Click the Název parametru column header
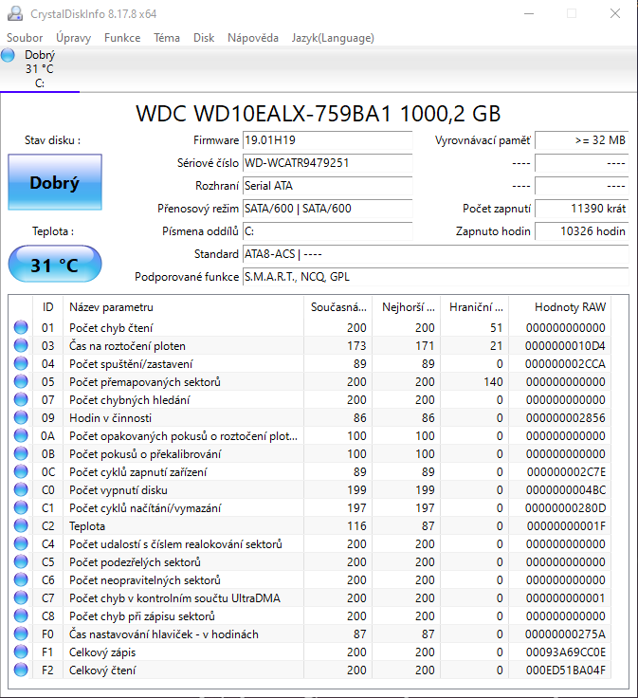Screen dimensions: 638x698 pyautogui.click(x=183, y=307)
